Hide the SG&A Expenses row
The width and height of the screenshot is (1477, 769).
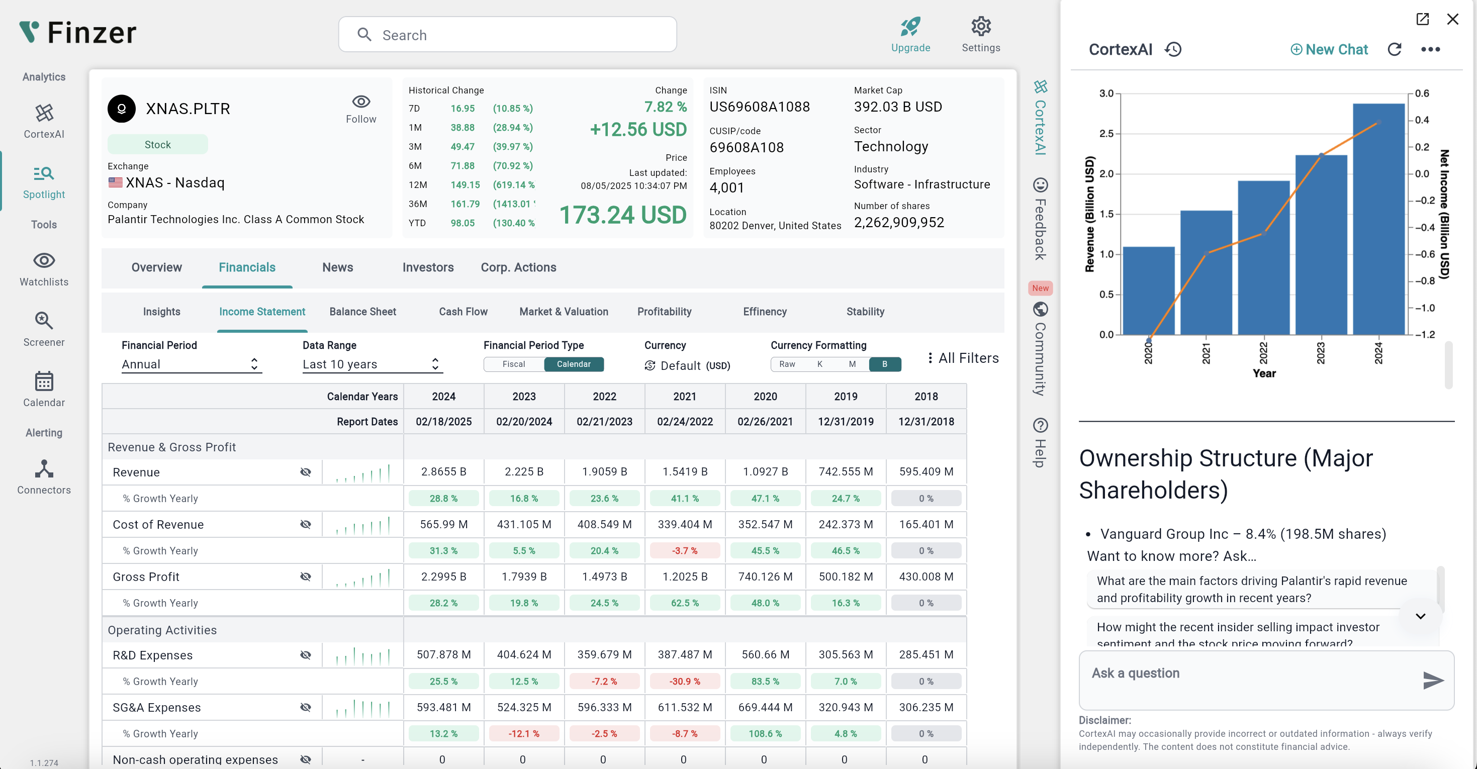[306, 707]
